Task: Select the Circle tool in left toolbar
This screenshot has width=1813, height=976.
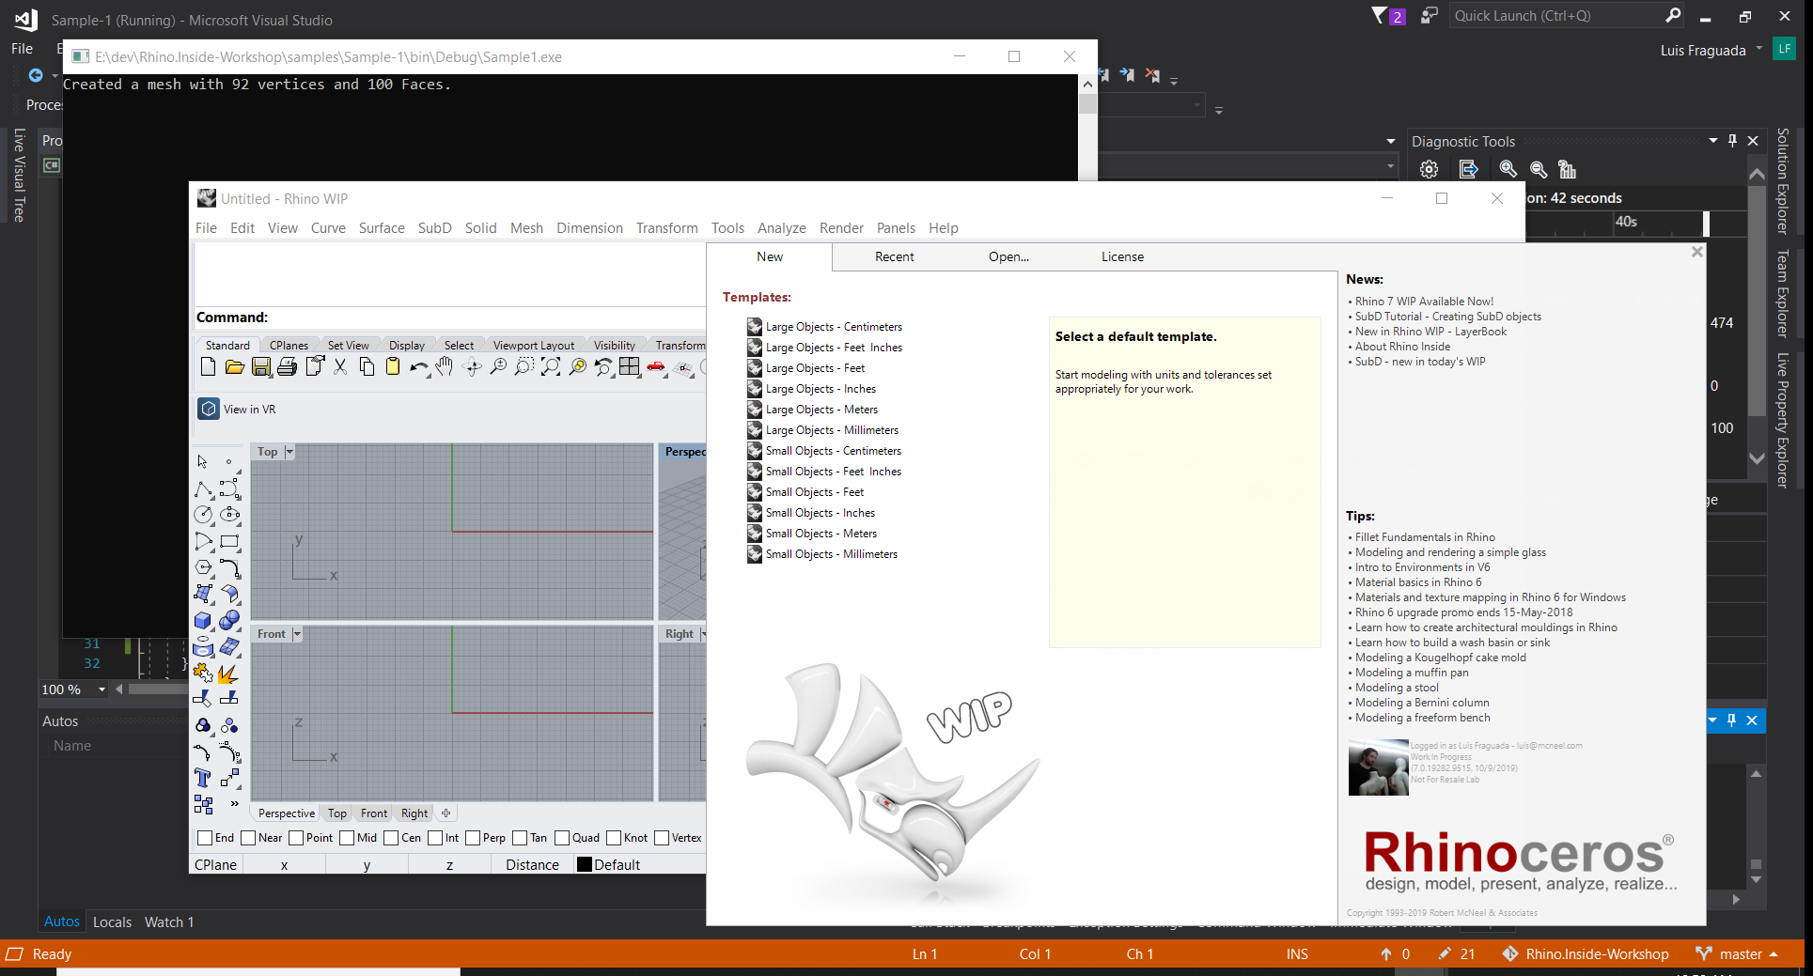Action: [203, 515]
